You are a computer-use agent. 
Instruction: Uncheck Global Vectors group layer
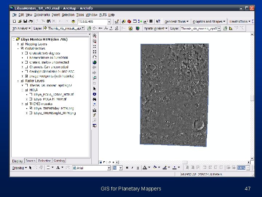(22, 49)
